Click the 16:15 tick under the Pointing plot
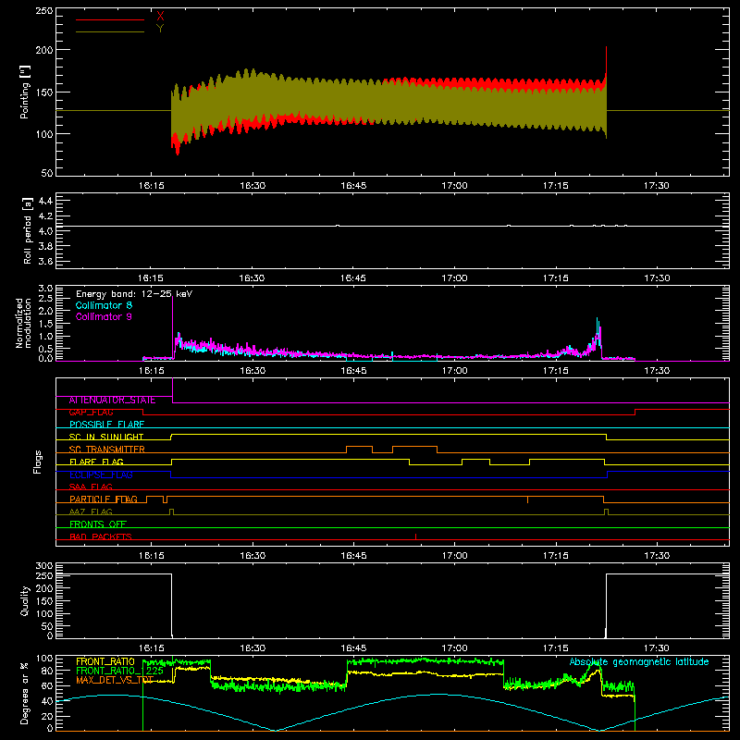Image resolution: width=740 pixels, height=740 pixels. tap(151, 186)
